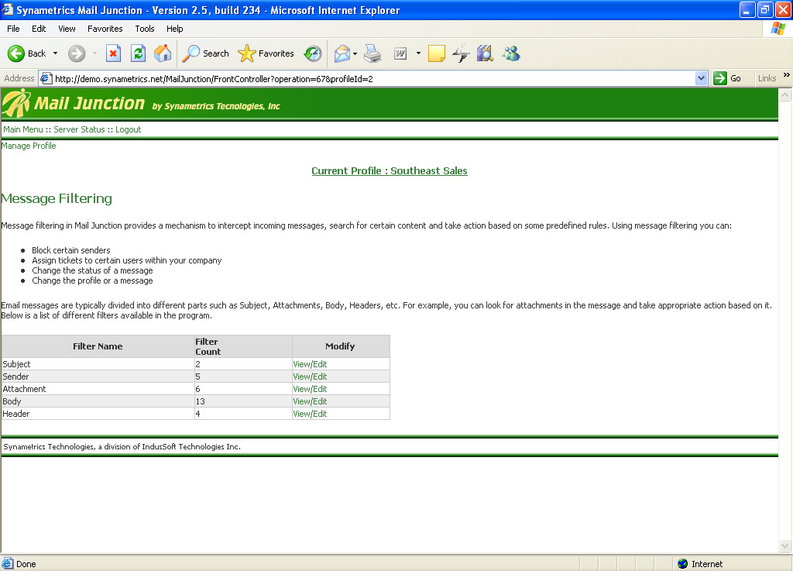Viewport: 793px width, 571px height.
Task: Open the Edit button dropdown arrow
Action: [x=418, y=53]
